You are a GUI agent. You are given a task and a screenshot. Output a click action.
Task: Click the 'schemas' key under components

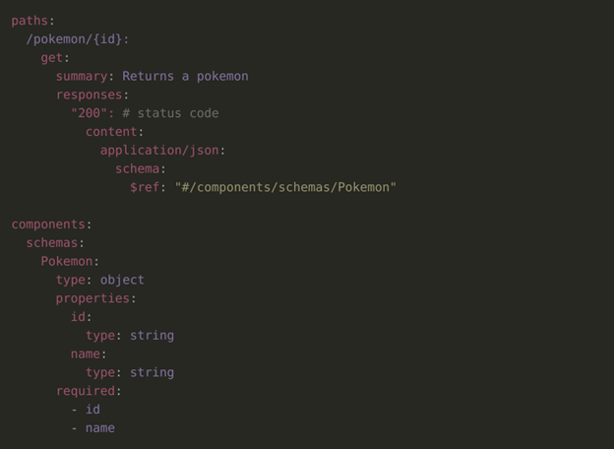coord(52,243)
